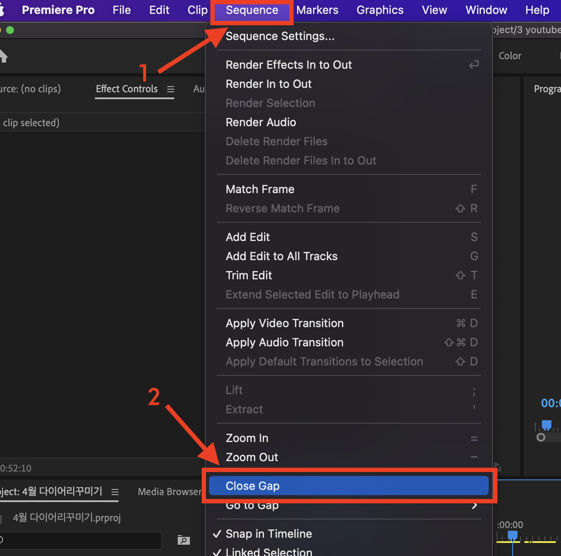Open the View menu
Image resolution: width=561 pixels, height=556 pixels.
434,10
